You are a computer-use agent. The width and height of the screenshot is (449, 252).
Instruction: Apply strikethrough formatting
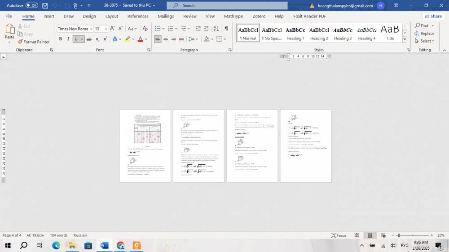tap(89, 39)
